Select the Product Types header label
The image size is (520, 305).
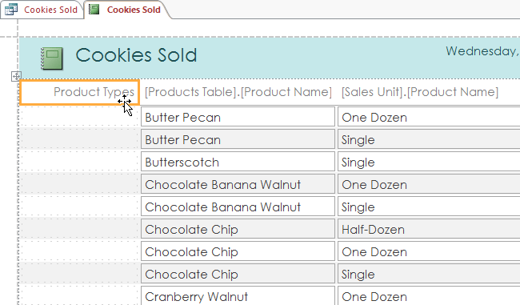(79, 92)
